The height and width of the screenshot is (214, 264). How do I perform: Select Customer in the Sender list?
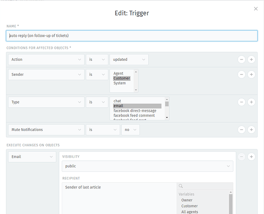coord(122,78)
